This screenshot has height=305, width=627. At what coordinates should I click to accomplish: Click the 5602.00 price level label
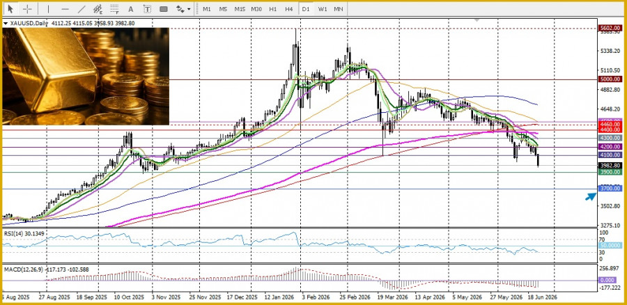tap(610, 28)
